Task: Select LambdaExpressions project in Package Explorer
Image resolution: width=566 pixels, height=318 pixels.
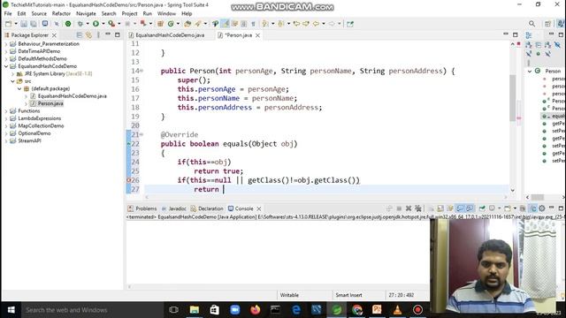Action: click(39, 118)
